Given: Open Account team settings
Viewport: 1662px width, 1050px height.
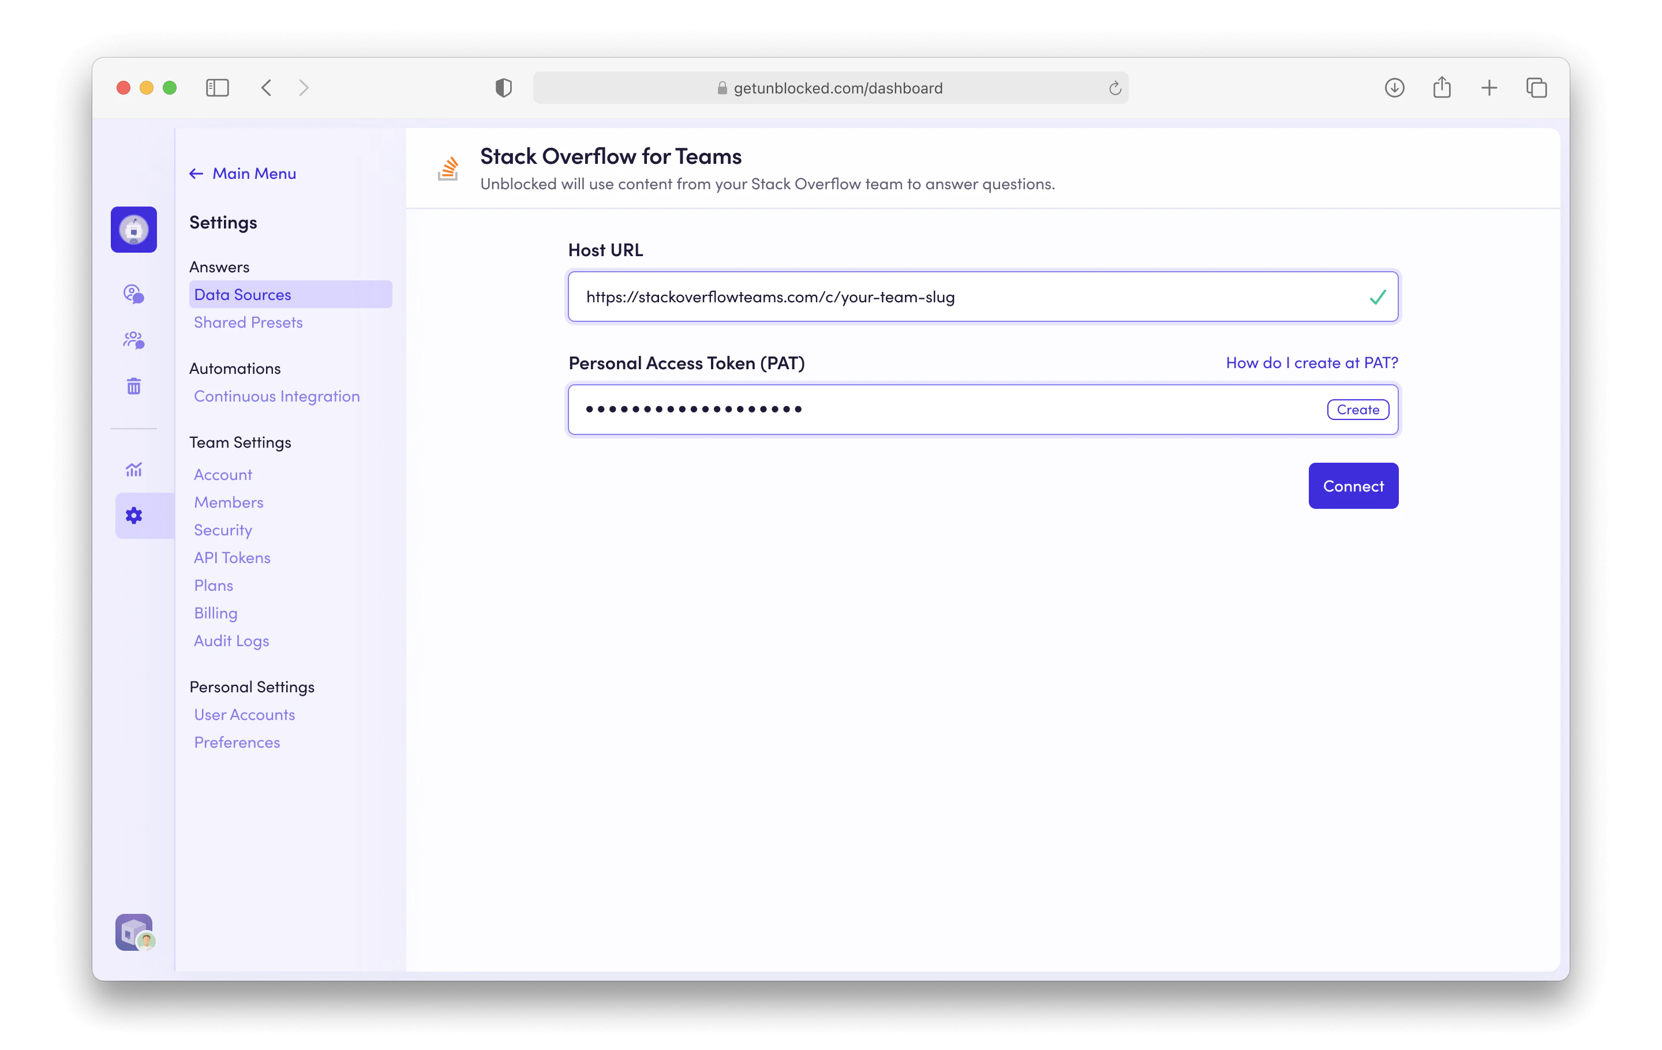Looking at the screenshot, I should [223, 475].
